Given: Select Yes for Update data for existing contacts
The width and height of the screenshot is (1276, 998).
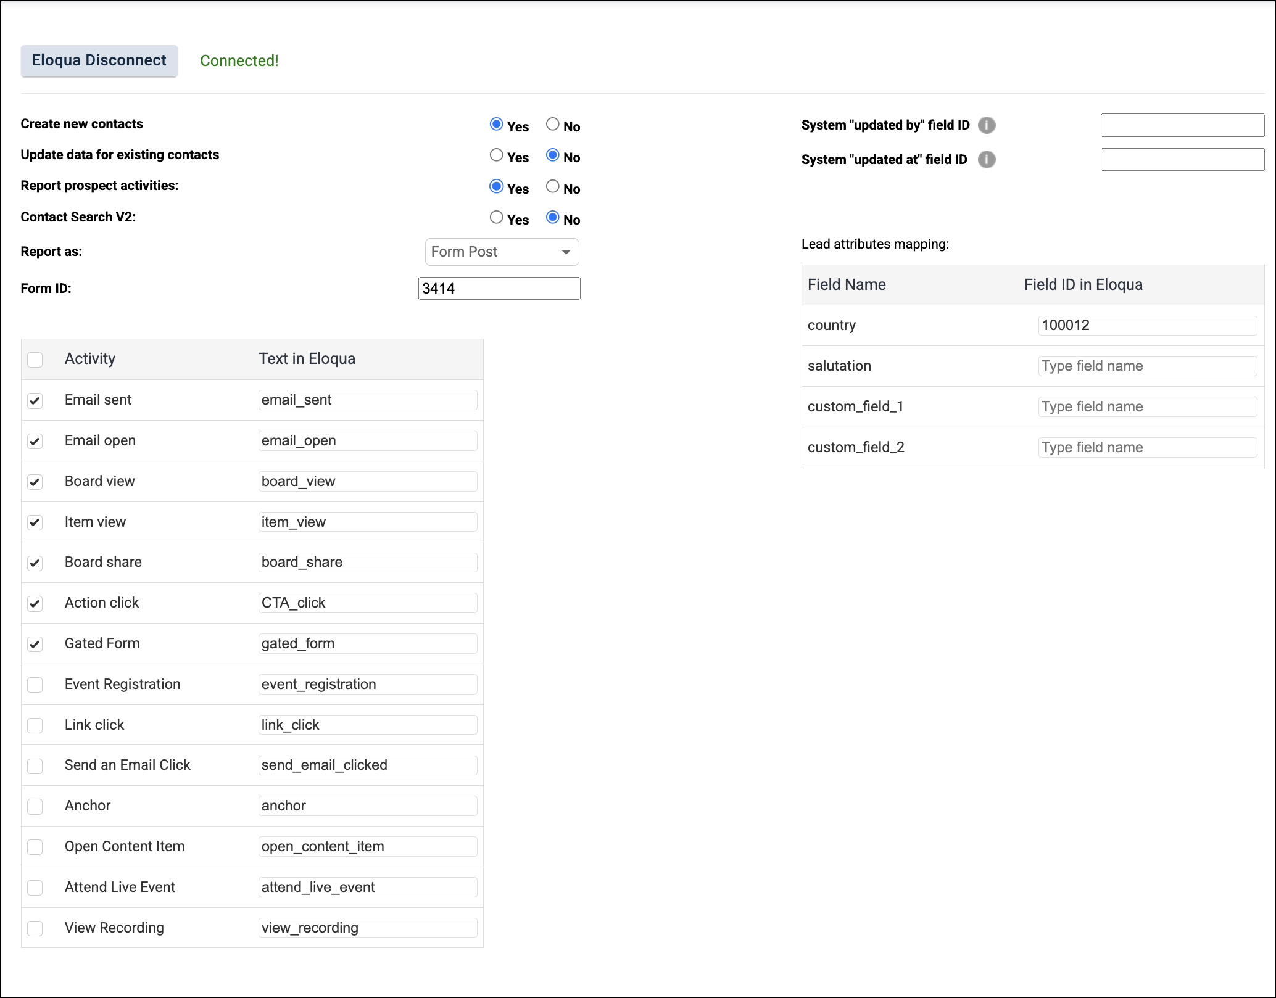Looking at the screenshot, I should pyautogui.click(x=497, y=155).
